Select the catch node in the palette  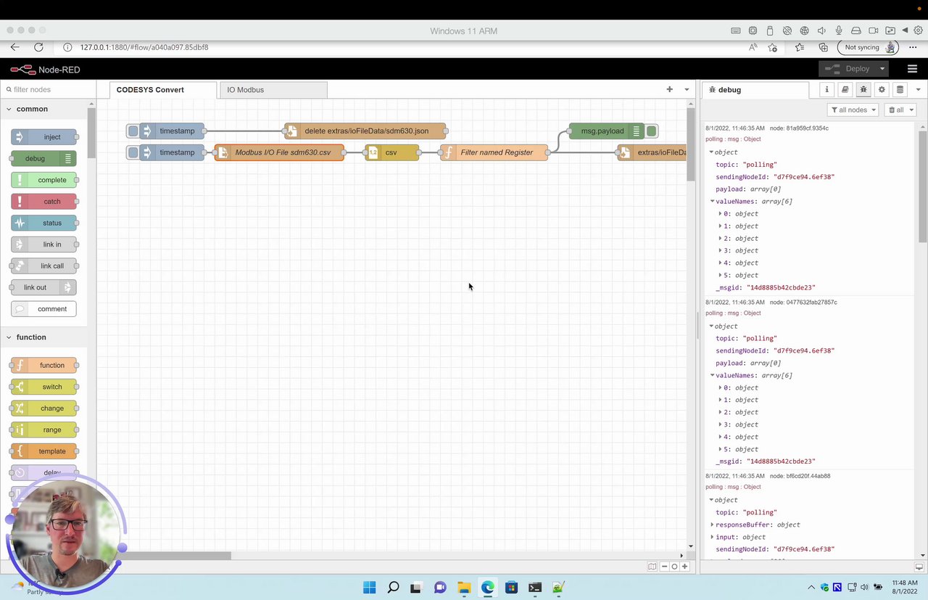tap(44, 202)
